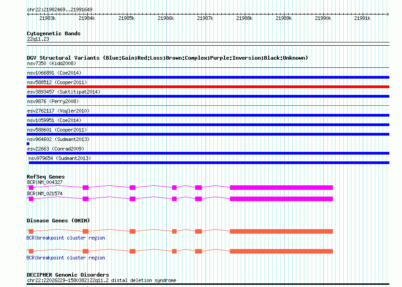
Task: Open the esv3893457 (Suktitipat2014) label
Action: (x=64, y=92)
